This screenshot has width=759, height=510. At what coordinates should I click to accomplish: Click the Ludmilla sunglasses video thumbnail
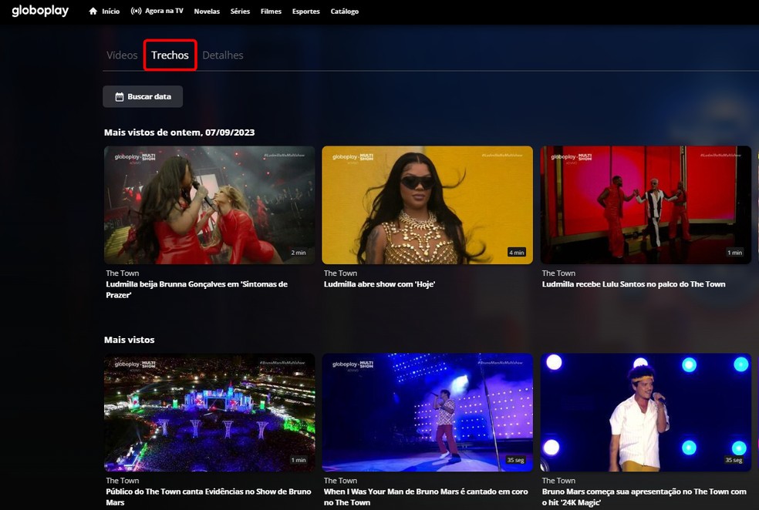click(427, 205)
